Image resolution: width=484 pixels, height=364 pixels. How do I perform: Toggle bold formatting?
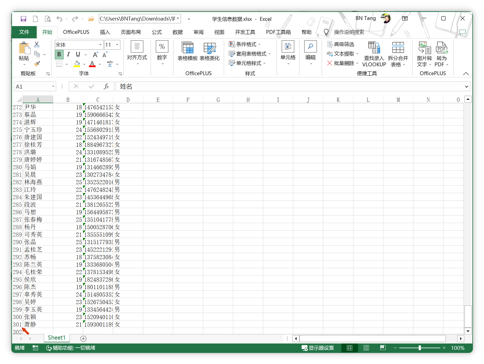[x=59, y=54]
